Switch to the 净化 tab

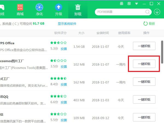[x=39, y=10]
